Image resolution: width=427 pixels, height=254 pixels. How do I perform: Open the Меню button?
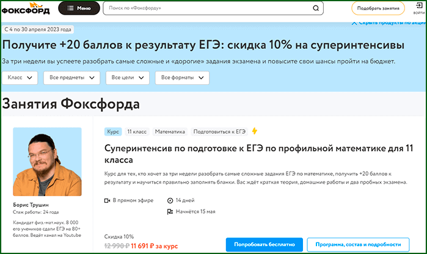click(79, 8)
